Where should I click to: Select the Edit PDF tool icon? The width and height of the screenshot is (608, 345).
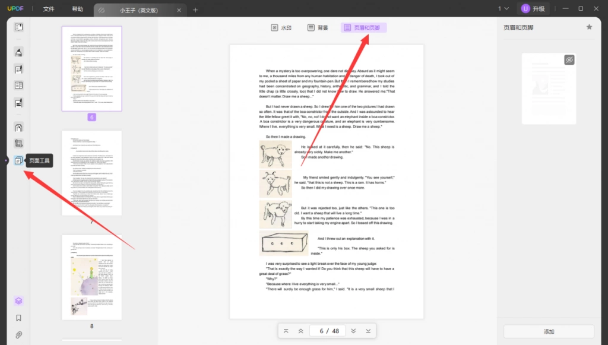[x=18, y=69]
